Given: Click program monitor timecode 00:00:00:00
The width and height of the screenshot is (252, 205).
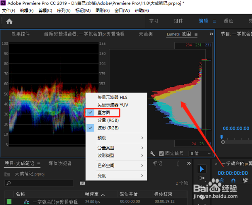Looking at the screenshot, I should pyautogui.click(x=236, y=128).
